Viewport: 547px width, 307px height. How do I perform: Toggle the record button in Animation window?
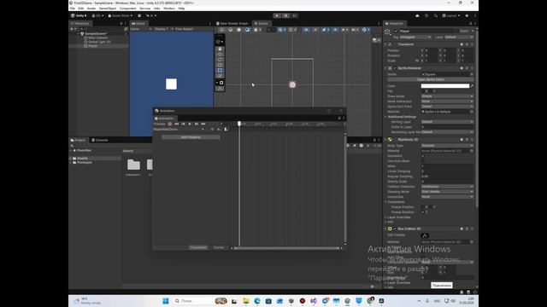click(170, 124)
